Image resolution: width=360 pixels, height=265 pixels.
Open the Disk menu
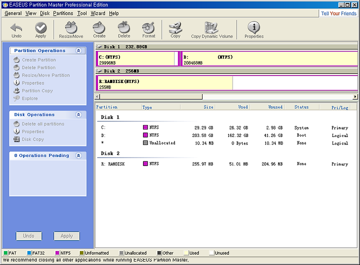[x=45, y=13]
